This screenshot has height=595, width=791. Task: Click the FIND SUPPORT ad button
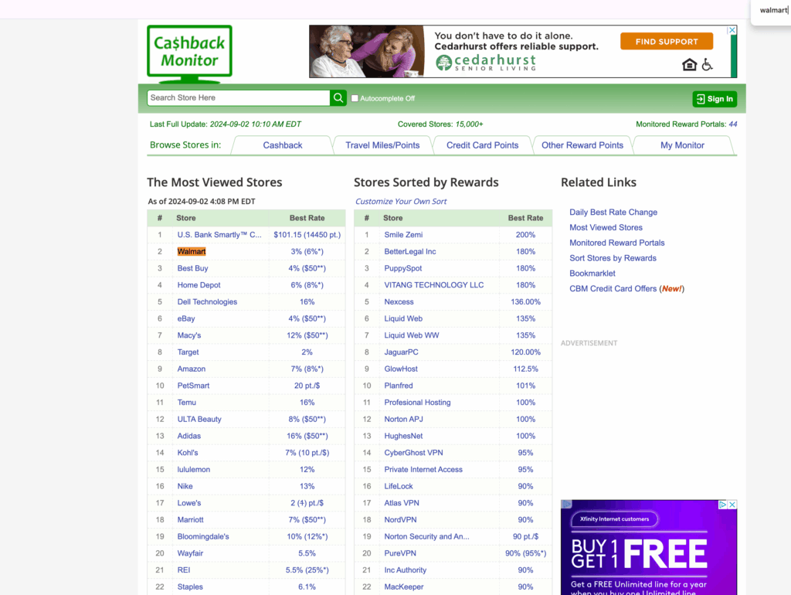click(666, 42)
